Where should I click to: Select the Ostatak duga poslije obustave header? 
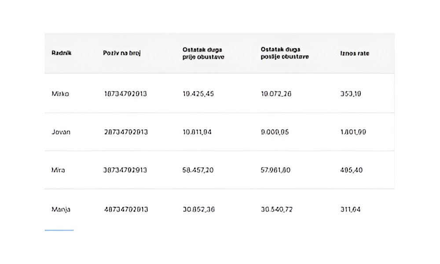pos(285,53)
